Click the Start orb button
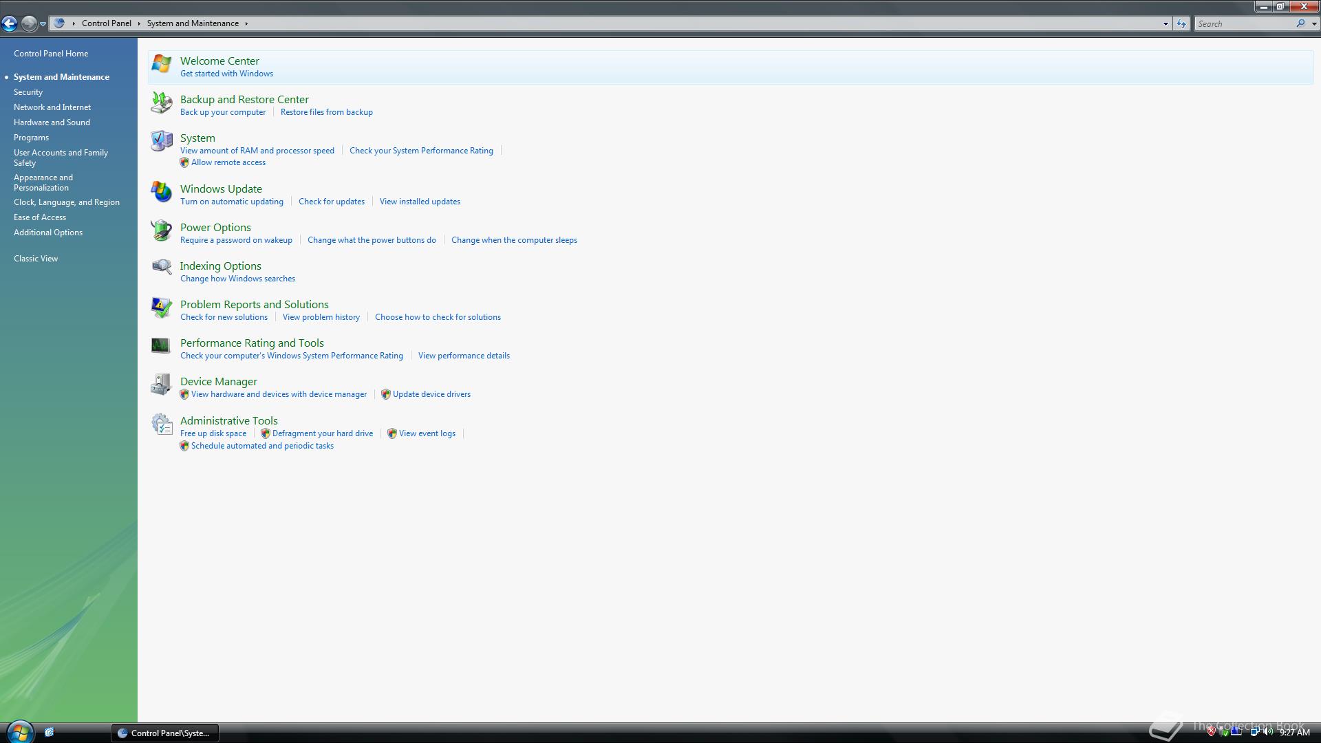The image size is (1321, 743). [19, 731]
